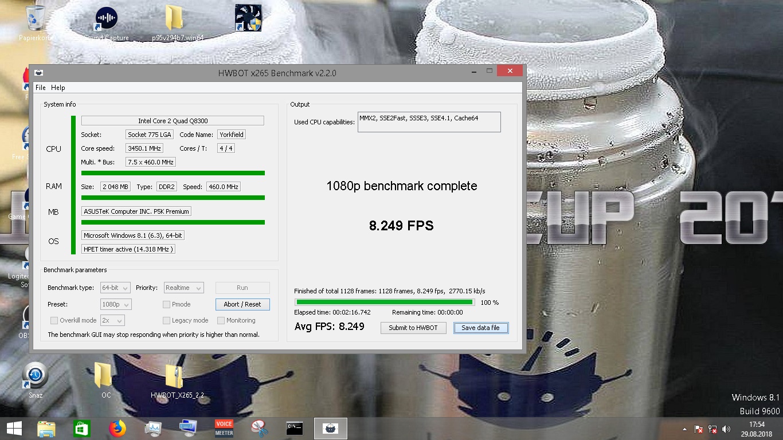The height and width of the screenshot is (440, 783).
Task: Open the Preset 1080p dropdown
Action: click(116, 304)
